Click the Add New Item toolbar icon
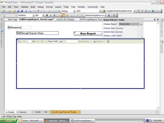Viewport: 164px width, 123px height. (x=9, y=11)
